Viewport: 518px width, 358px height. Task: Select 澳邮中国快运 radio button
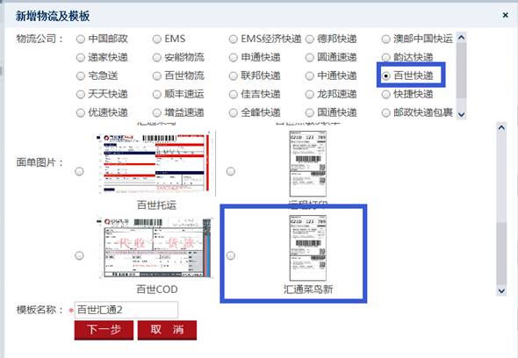(x=385, y=39)
